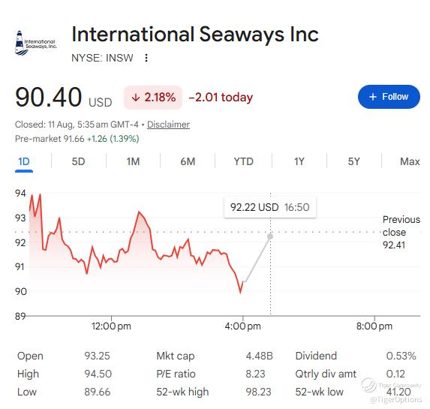Click the Tiger Community watermark logo
The width and height of the screenshot is (430, 409).
pyautogui.click(x=368, y=384)
